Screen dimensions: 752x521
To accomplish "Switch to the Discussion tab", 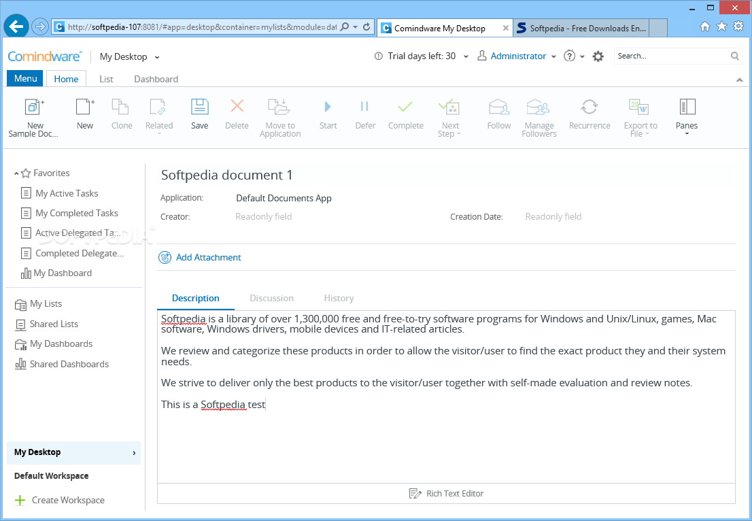I will [x=271, y=298].
